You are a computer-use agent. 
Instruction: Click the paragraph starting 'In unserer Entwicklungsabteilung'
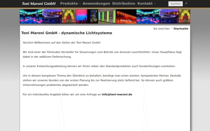pos(99,66)
